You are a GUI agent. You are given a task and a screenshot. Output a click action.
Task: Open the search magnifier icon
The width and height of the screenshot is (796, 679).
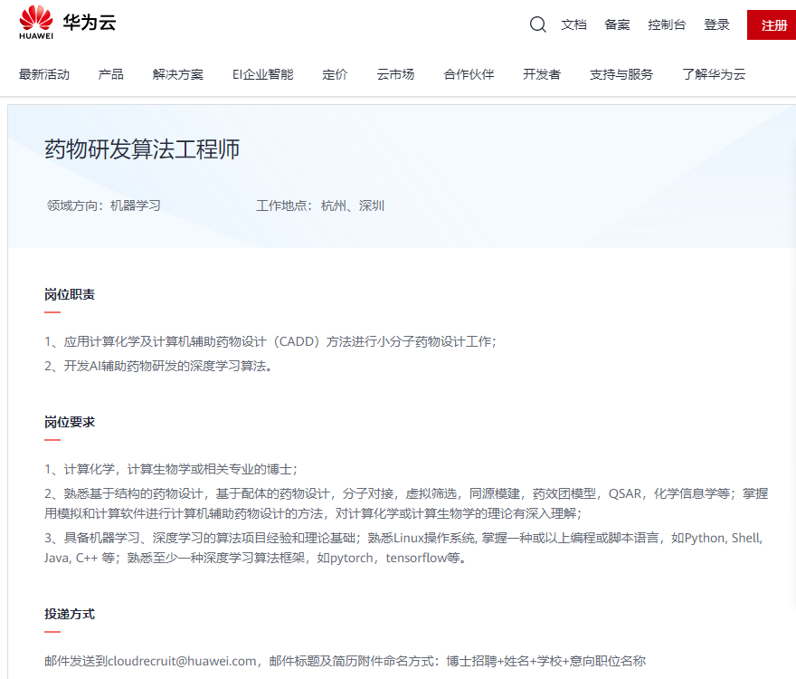pyautogui.click(x=537, y=24)
